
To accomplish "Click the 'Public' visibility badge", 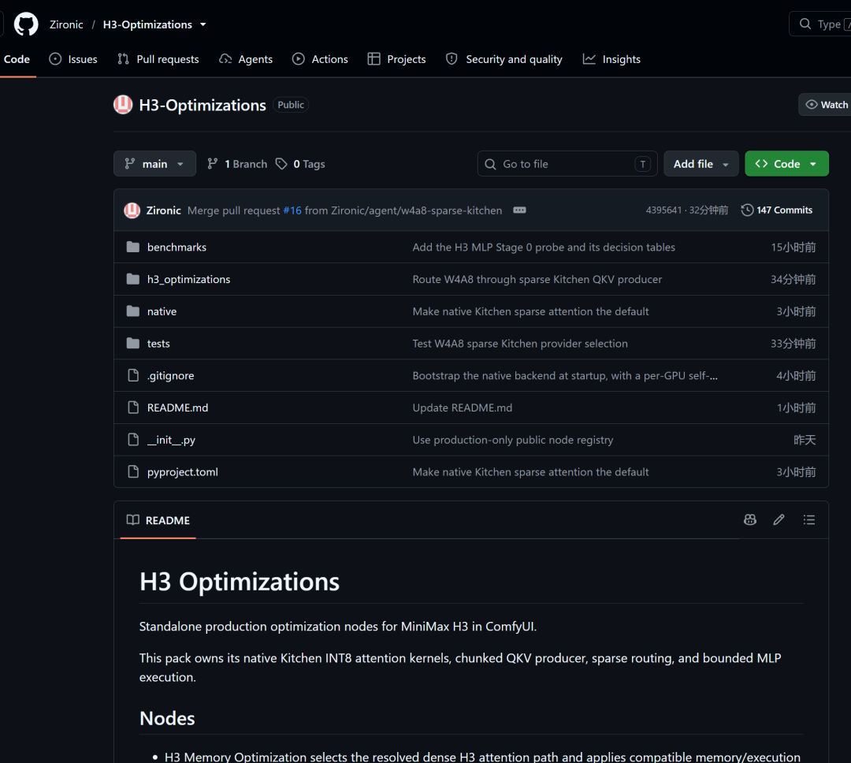I will point(291,105).
